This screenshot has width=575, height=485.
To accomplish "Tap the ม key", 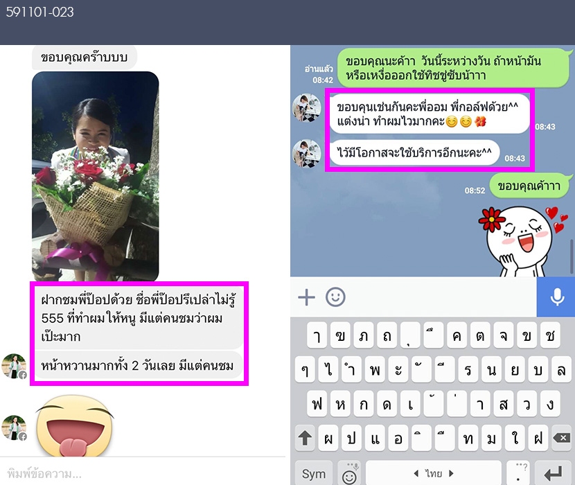I will click(492, 438).
